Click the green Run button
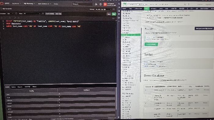 point(114,14)
